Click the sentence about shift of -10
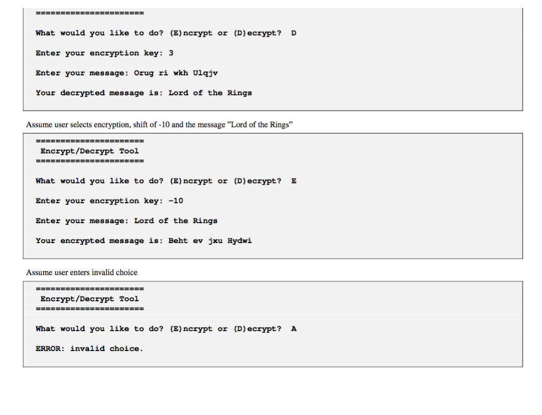This screenshot has height=415, width=542. [x=159, y=125]
